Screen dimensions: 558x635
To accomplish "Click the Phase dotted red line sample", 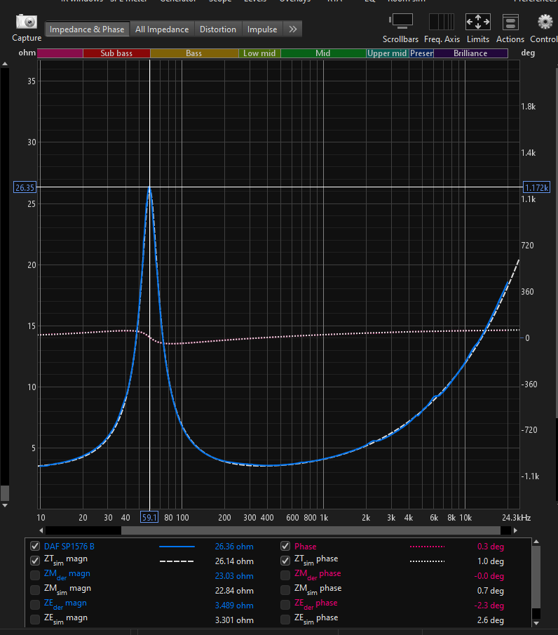I will (427, 547).
